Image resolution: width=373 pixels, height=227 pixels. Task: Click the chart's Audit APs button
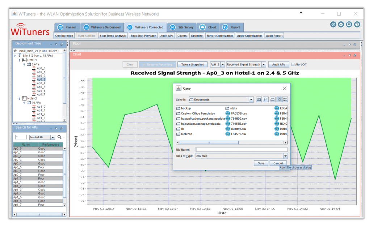click(278, 65)
